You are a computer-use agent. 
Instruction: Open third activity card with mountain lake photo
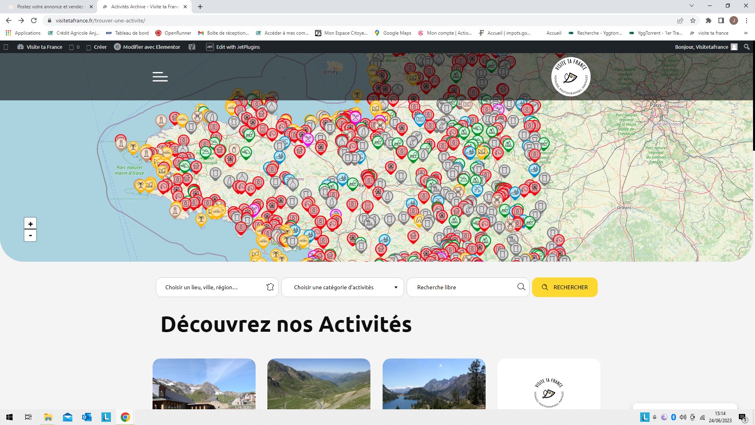pos(434,384)
